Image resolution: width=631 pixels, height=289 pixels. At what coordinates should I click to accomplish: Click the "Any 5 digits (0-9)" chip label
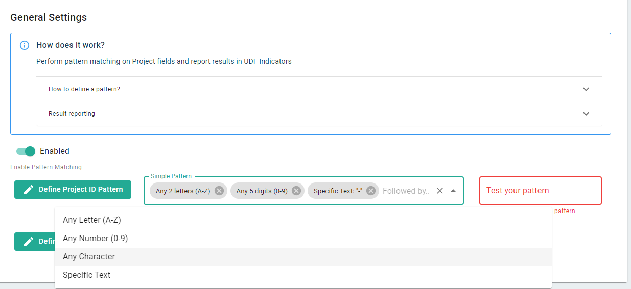click(x=262, y=191)
